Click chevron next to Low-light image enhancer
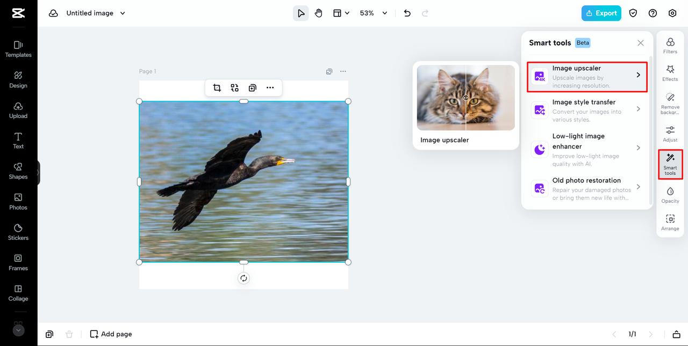The height and width of the screenshot is (346, 688). click(639, 148)
